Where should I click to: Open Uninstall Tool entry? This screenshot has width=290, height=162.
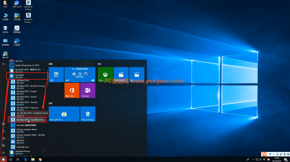click(28, 147)
